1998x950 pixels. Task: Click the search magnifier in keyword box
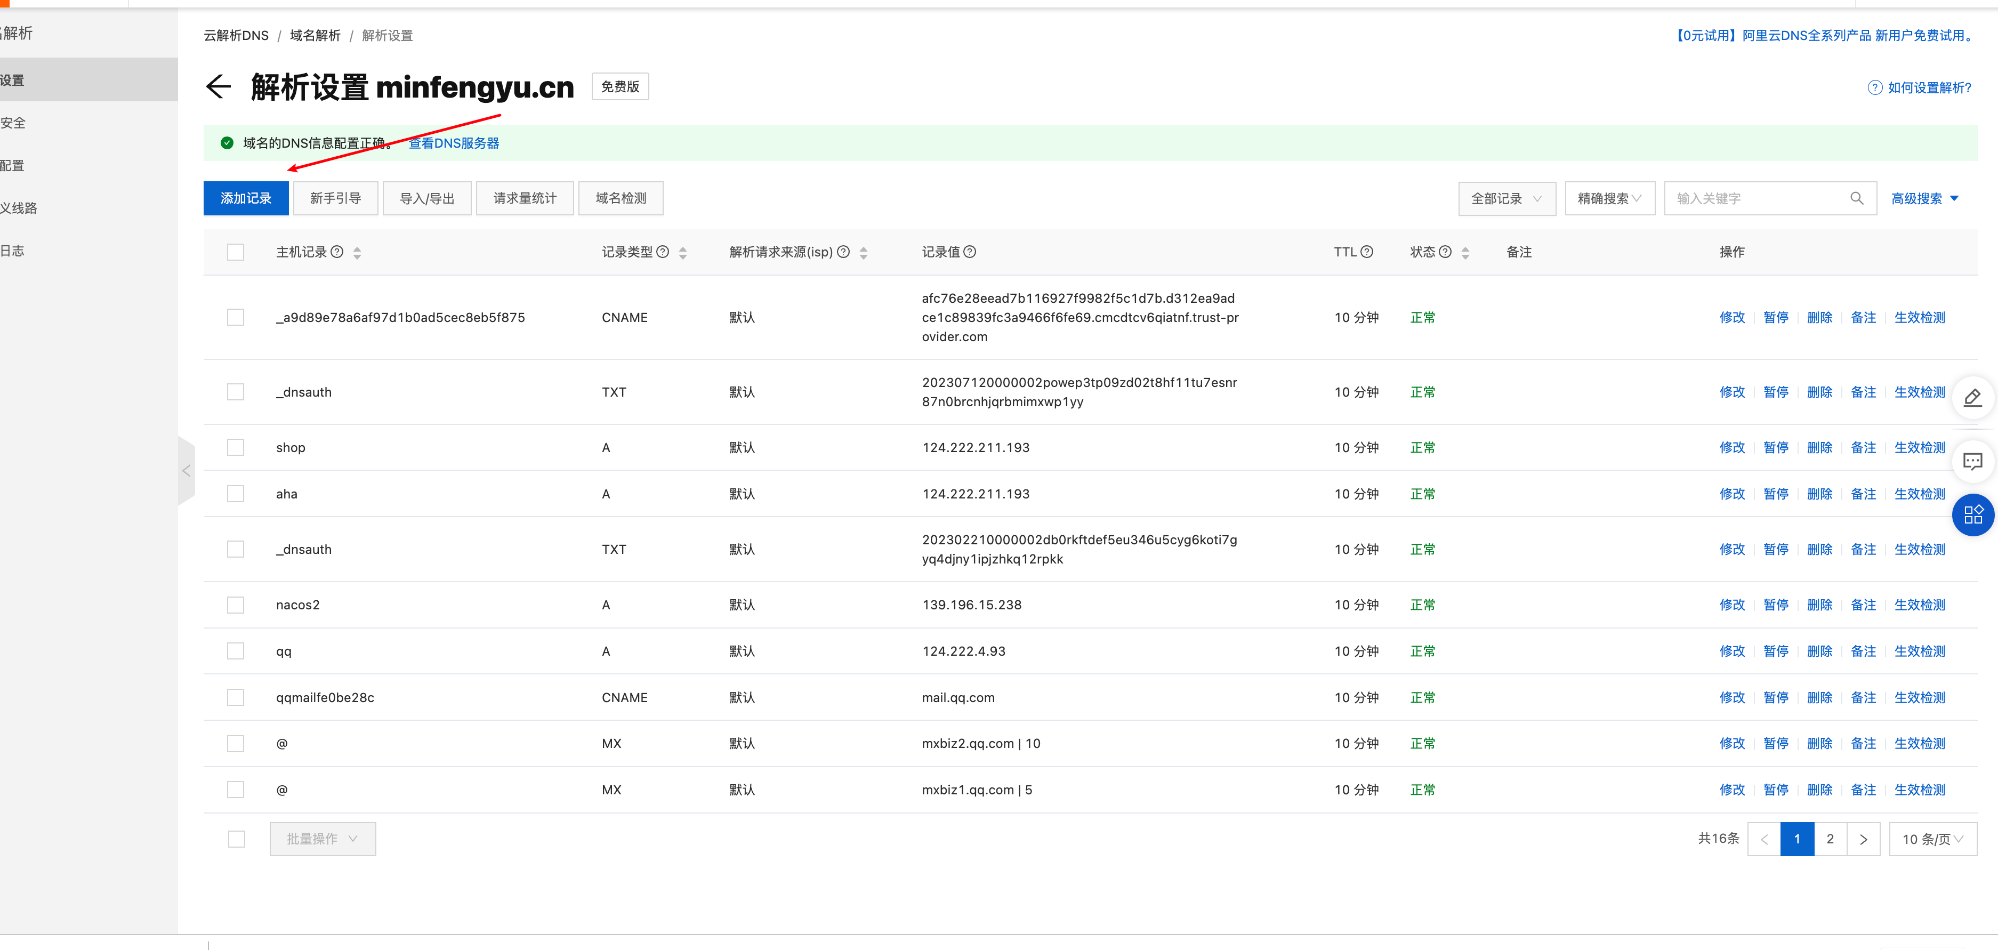click(1857, 198)
